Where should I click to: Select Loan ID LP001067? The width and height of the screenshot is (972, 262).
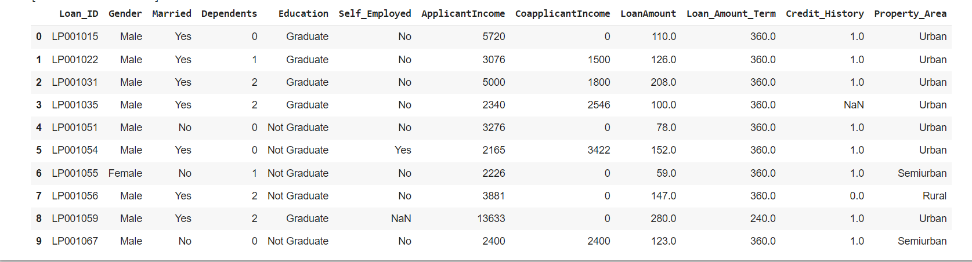pyautogui.click(x=75, y=241)
